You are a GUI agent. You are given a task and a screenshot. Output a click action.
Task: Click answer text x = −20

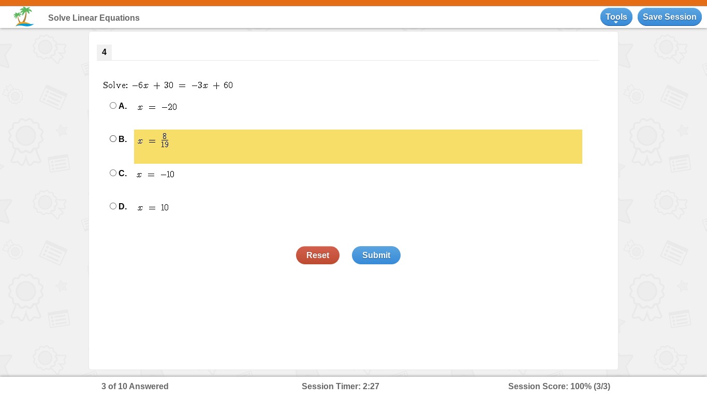tap(157, 107)
